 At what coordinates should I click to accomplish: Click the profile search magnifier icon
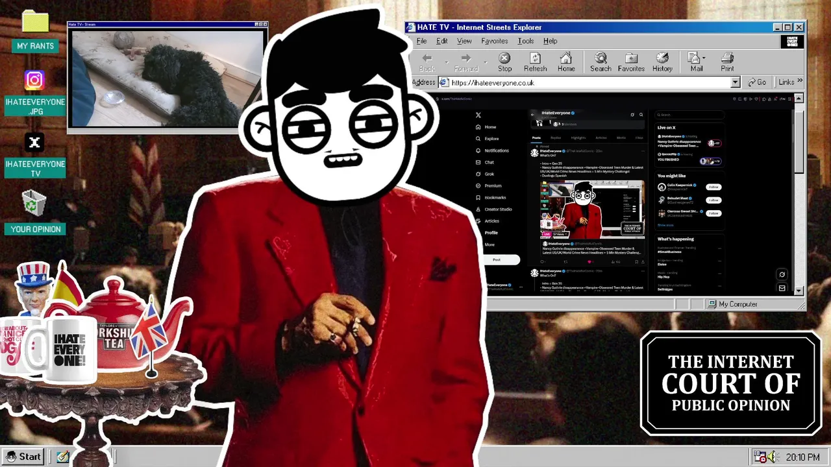tap(641, 115)
